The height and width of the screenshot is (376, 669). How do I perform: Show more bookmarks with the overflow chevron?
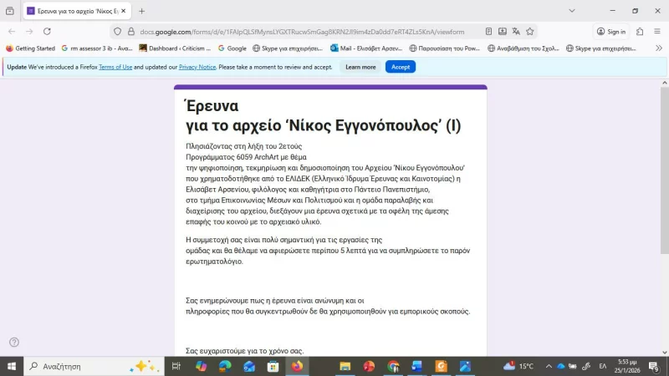(x=658, y=48)
